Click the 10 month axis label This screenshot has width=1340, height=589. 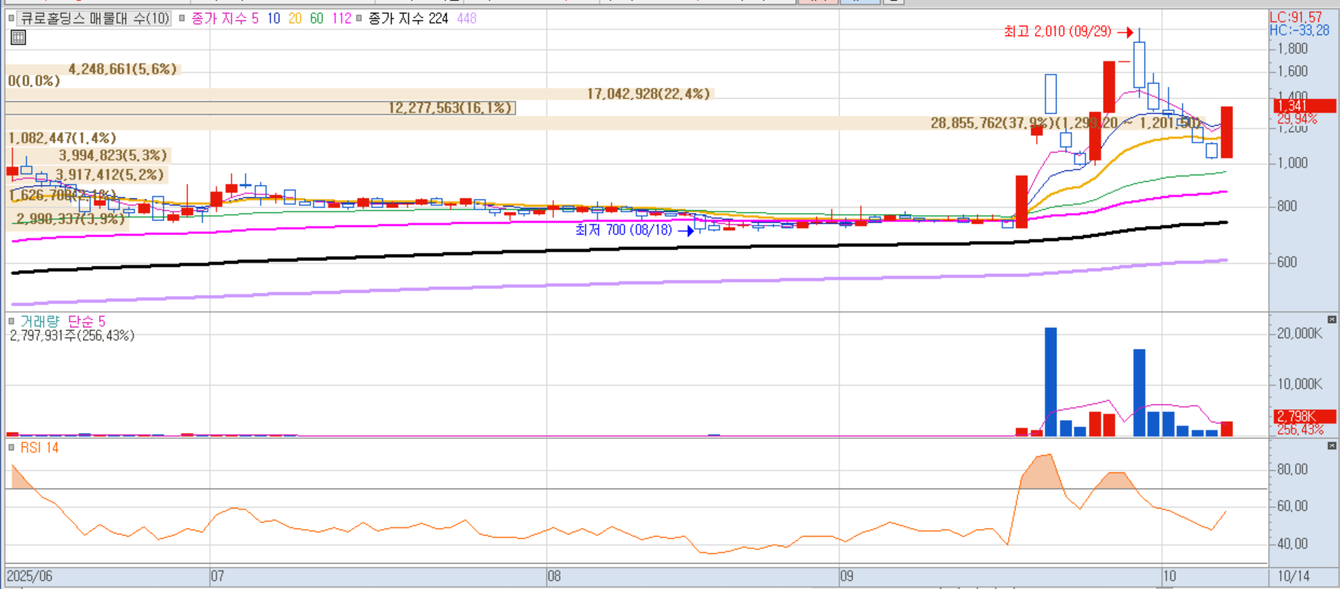1169,576
